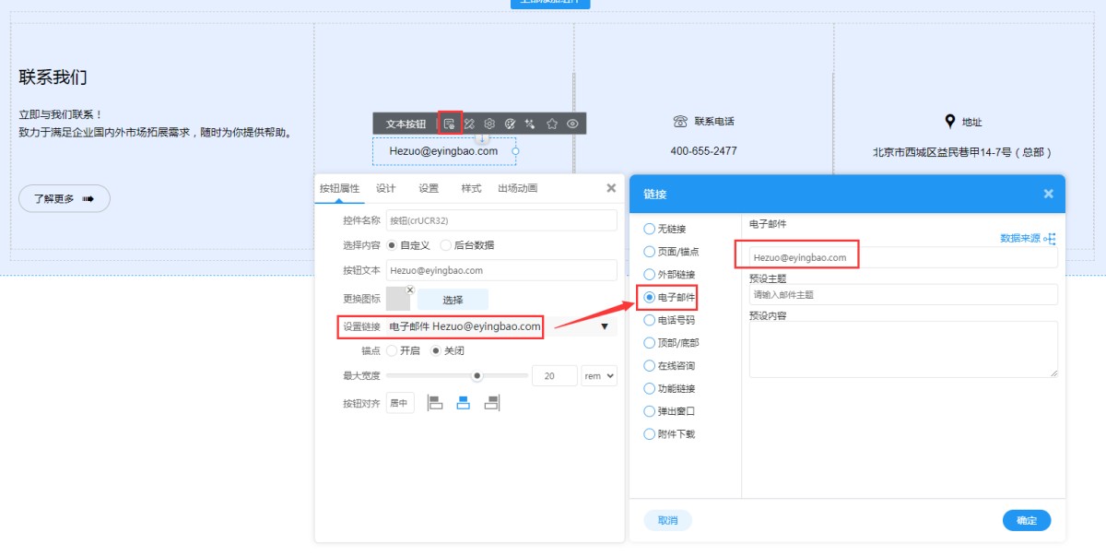The width and height of the screenshot is (1106, 556).
Task: Click the 确定 confirm button
Action: pyautogui.click(x=1026, y=521)
